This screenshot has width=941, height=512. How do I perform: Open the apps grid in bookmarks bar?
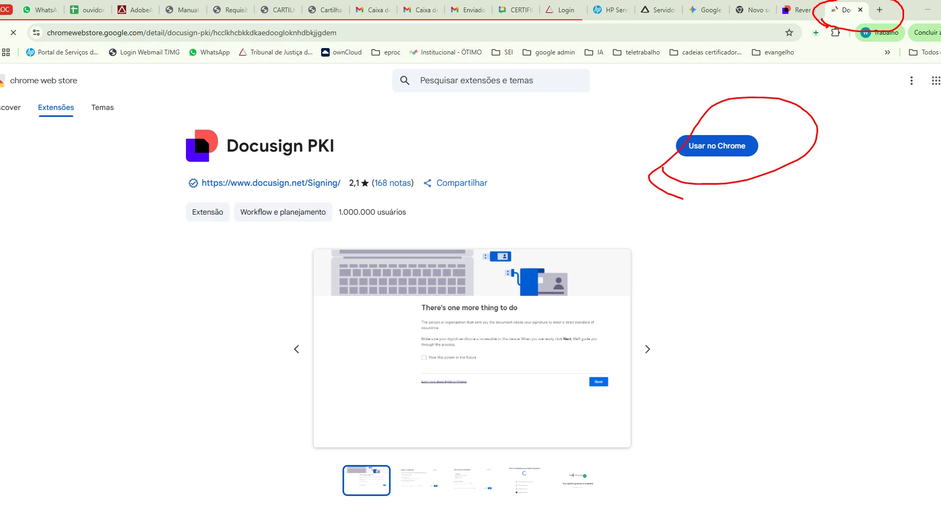[6, 52]
